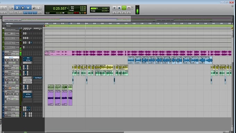236x133 pixels.
Task: Mute the Verse track
Action: coord(17,60)
